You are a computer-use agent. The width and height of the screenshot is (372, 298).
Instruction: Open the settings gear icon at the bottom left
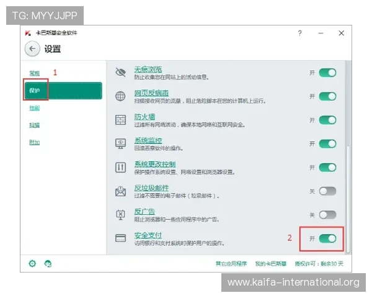coord(32,263)
